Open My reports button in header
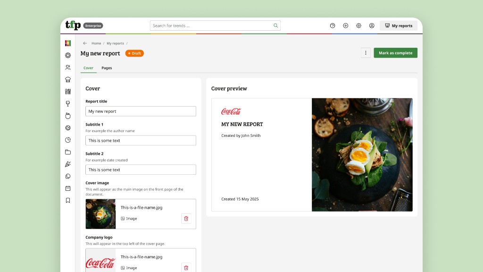Image resolution: width=483 pixels, height=272 pixels. [399, 25]
